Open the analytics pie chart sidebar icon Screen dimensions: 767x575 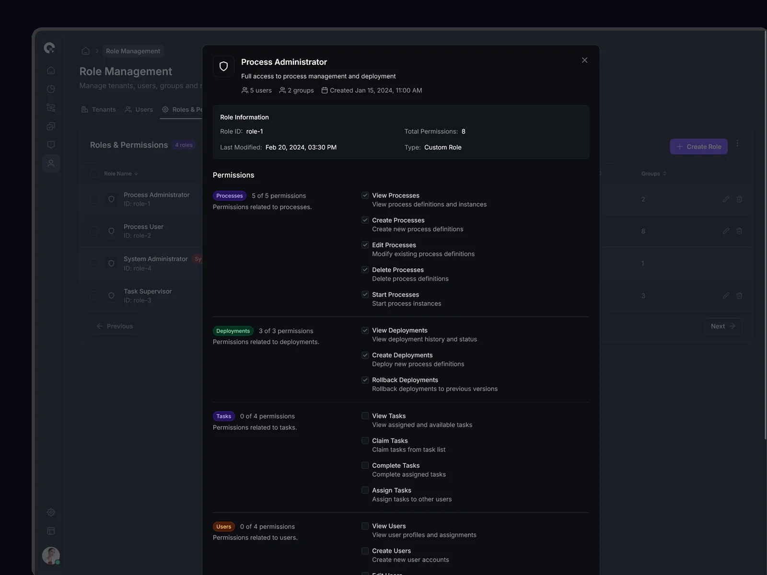(x=51, y=89)
